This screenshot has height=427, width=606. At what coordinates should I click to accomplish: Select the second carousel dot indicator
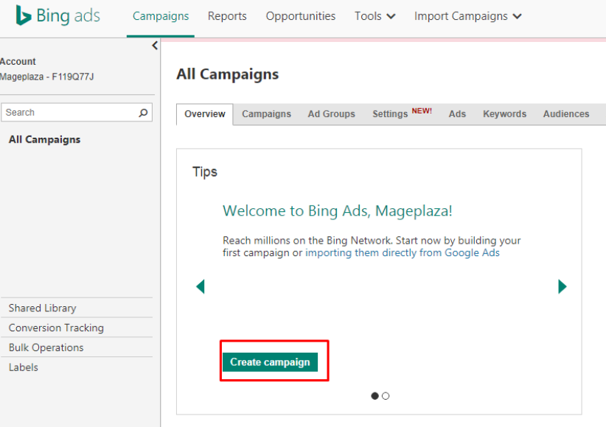point(386,396)
